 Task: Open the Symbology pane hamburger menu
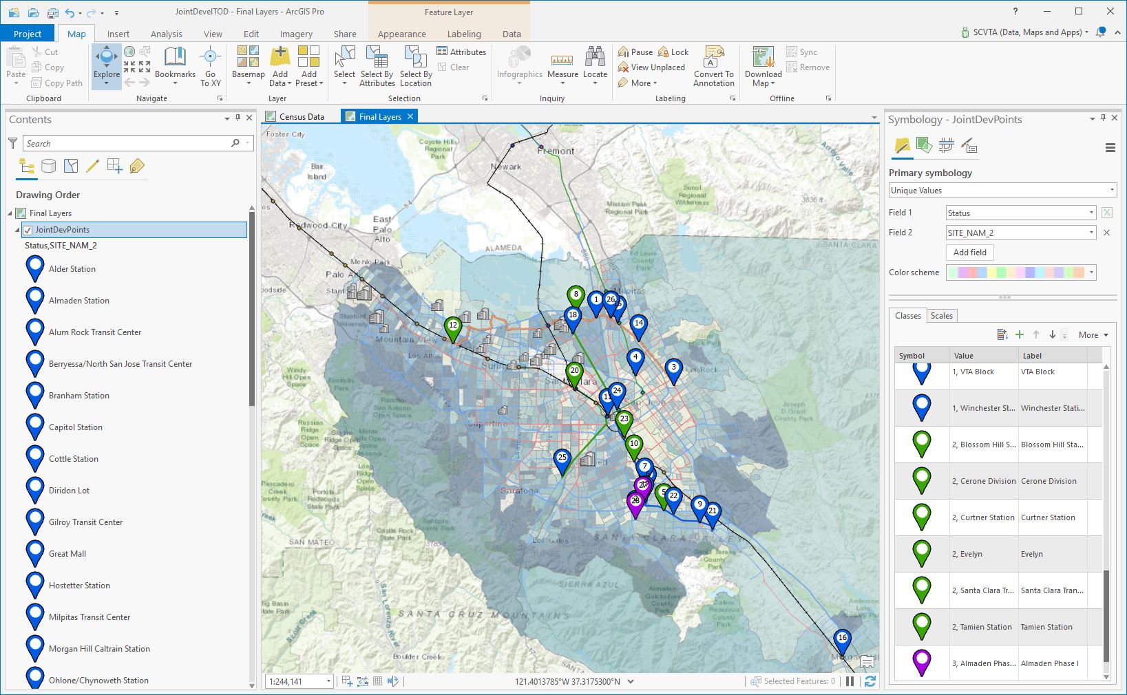1110,148
